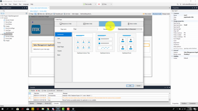Select the Responsive (Web) page type
This screenshot has height=111, width=198.
pos(66,24)
